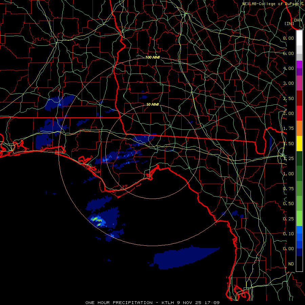Pick the yellow legend swatch
This screenshot has height=305, width=305.
tap(299, 143)
